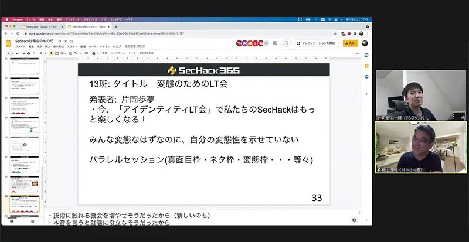Open Calendar in the side panel
Viewport: 469px width, 242px height.
click(x=366, y=55)
